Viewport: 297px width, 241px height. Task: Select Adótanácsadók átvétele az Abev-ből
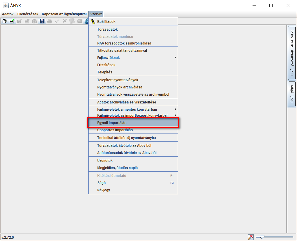pos(133,153)
